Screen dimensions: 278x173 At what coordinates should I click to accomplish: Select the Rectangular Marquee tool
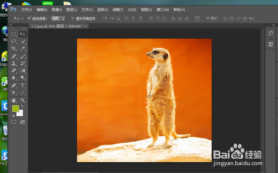point(14,34)
